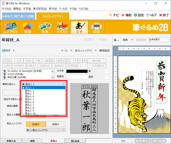Click the 前へ previous record button
The width and height of the screenshot is (171, 144).
[x=144, y=141]
